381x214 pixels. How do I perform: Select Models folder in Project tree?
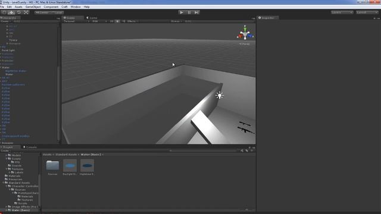tap(16, 155)
